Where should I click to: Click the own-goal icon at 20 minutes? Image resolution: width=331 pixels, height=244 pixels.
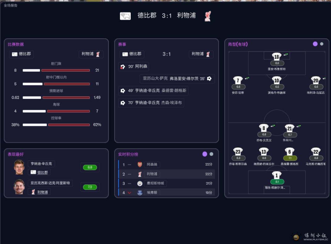click(x=123, y=67)
